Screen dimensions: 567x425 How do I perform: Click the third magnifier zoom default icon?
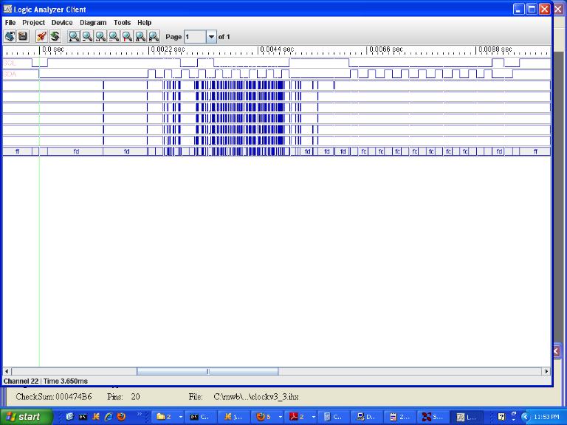[100, 36]
